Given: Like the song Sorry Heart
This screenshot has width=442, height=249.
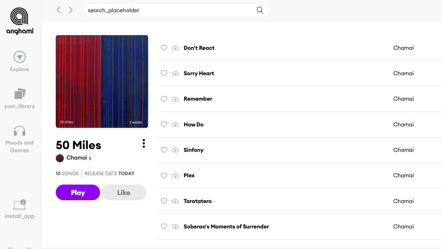Looking at the screenshot, I should point(164,73).
